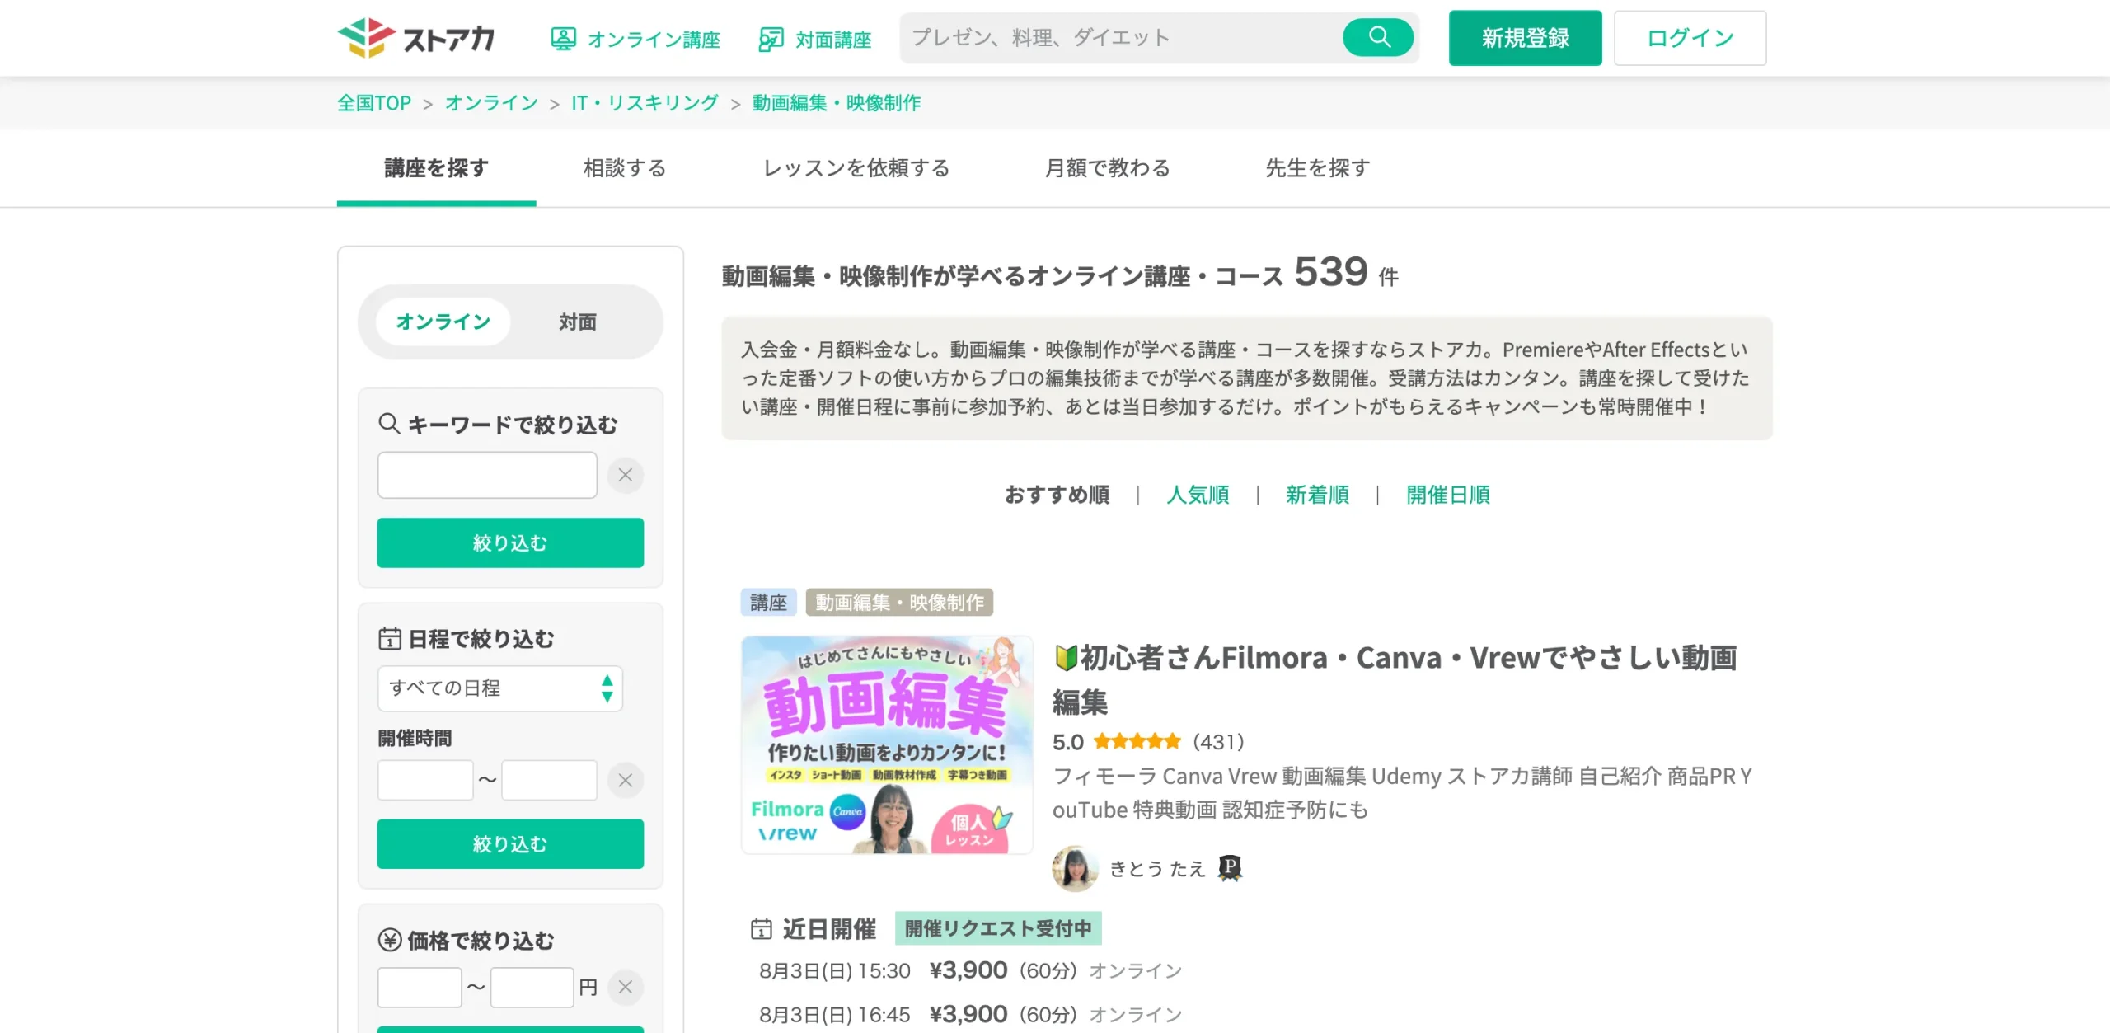
Task: Click the platinum badge beside きとう たえ
Action: tap(1230, 868)
